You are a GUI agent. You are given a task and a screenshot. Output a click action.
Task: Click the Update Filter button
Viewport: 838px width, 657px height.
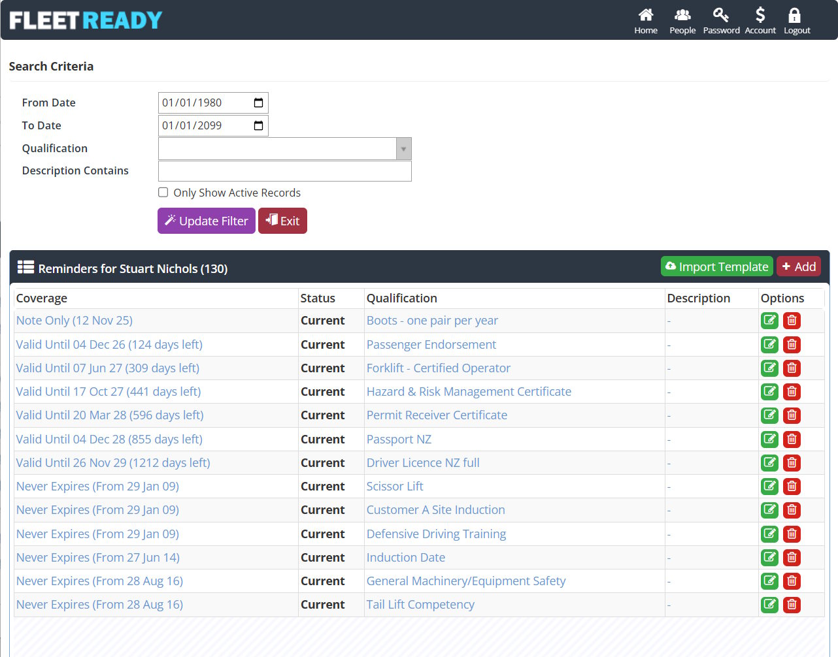207,221
